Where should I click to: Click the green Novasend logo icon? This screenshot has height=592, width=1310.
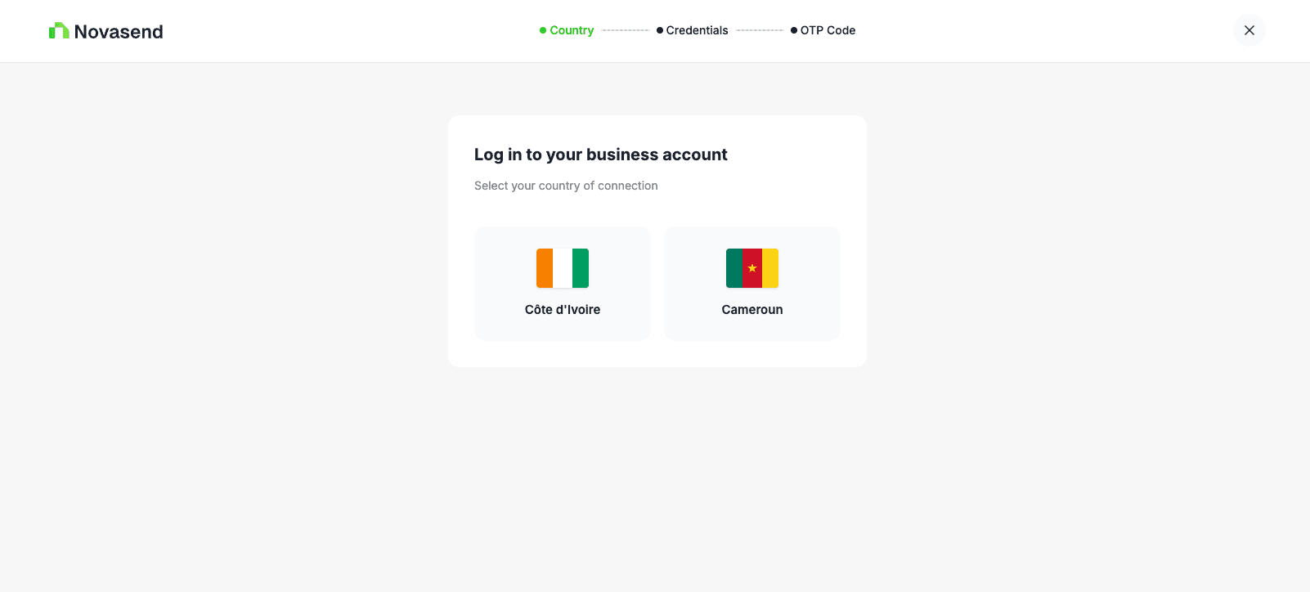(x=59, y=31)
